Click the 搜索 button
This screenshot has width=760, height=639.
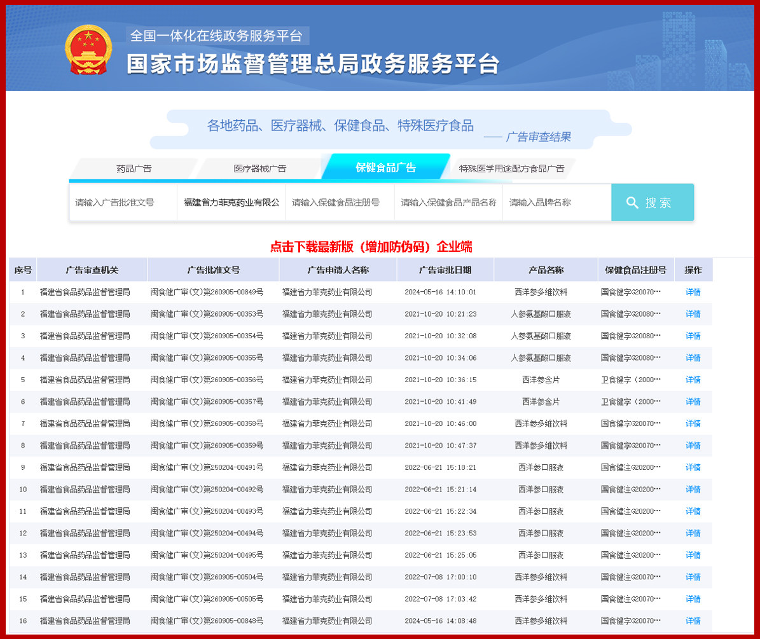653,202
